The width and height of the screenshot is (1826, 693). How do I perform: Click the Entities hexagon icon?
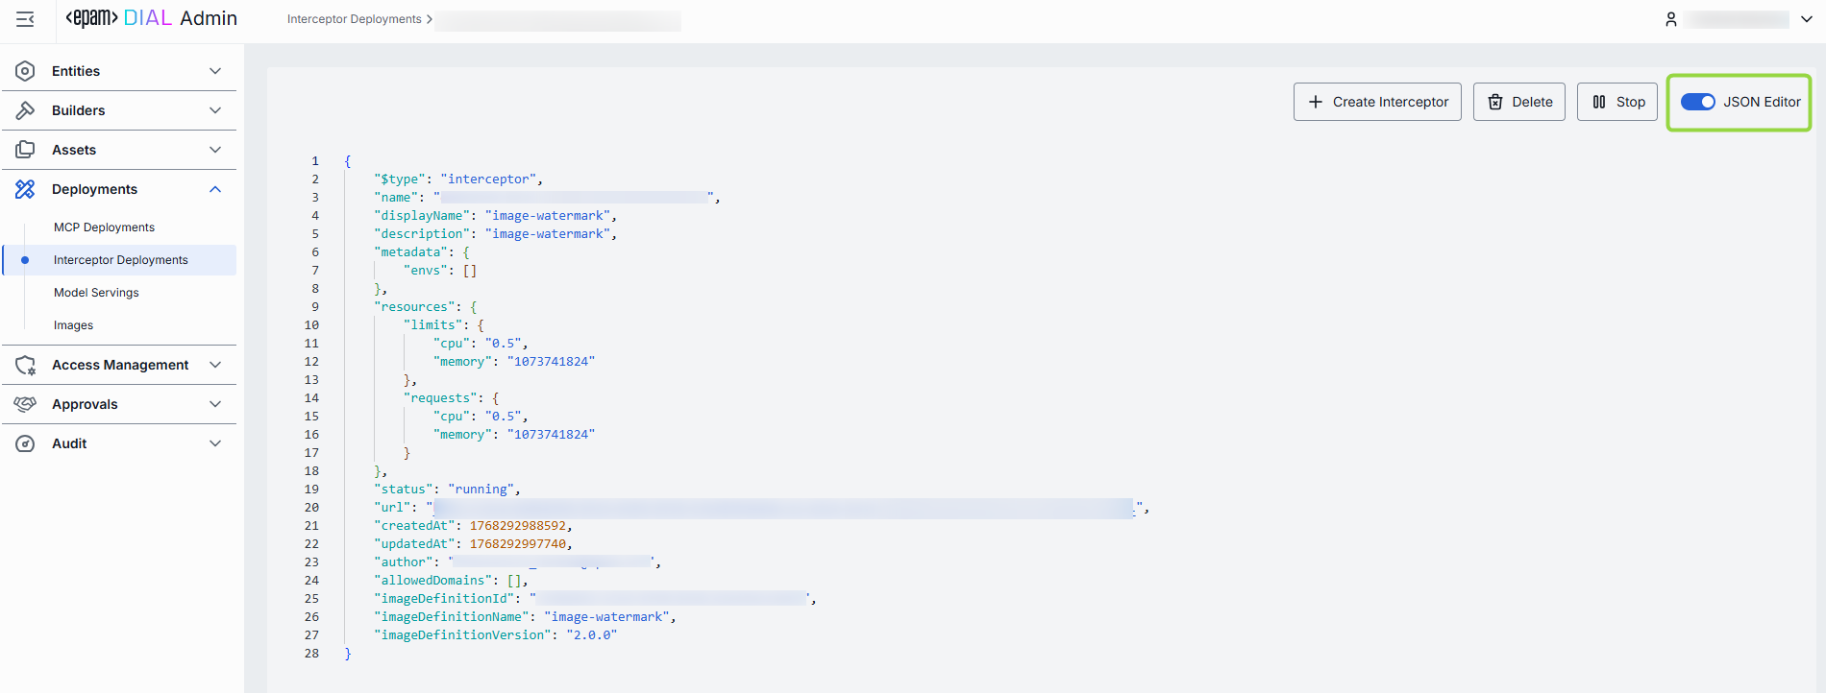click(x=26, y=71)
